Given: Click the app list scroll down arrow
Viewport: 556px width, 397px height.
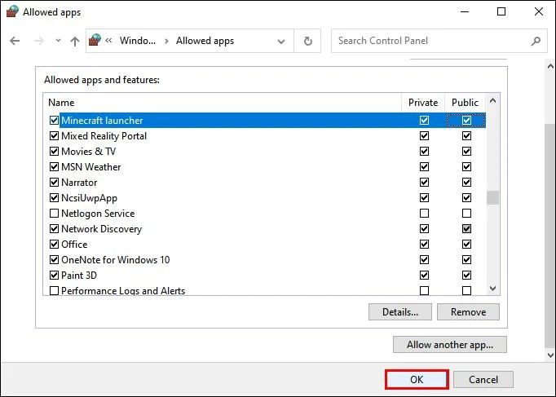Looking at the screenshot, I should (x=492, y=289).
